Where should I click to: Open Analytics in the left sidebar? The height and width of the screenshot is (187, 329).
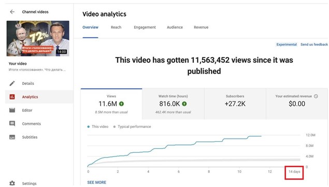point(39,97)
